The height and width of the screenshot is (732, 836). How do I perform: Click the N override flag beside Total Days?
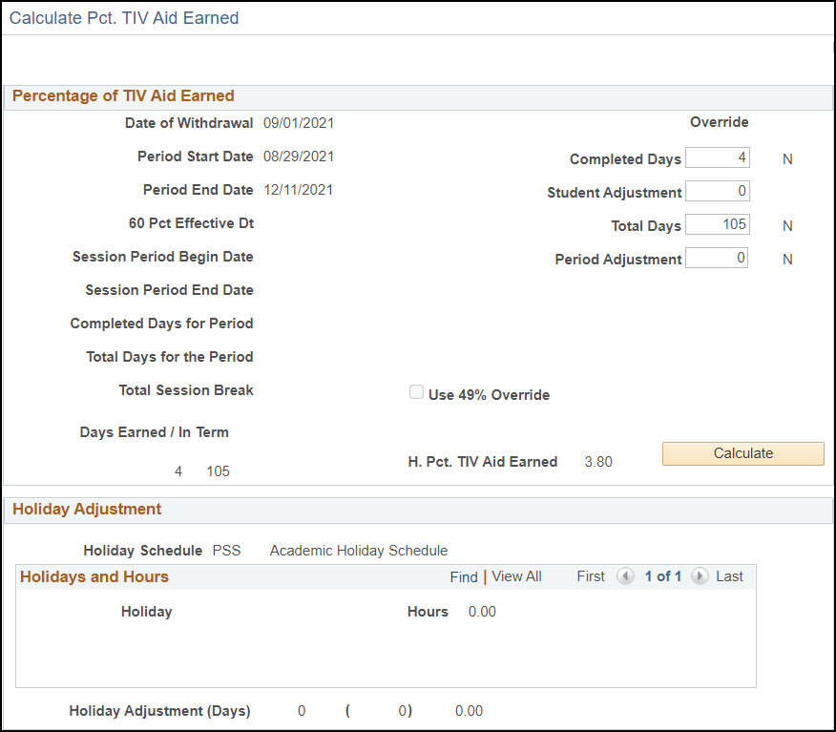pyautogui.click(x=787, y=224)
